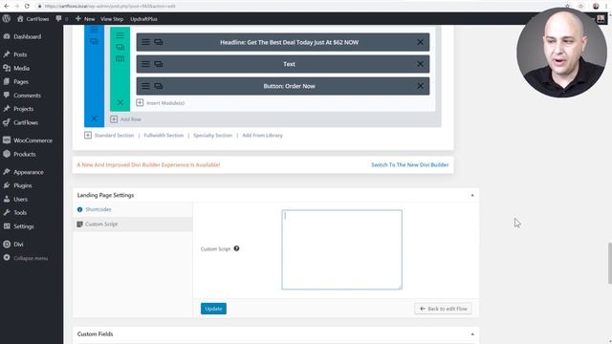The height and width of the screenshot is (344, 612).
Task: Click the Update button
Action: [x=213, y=309]
